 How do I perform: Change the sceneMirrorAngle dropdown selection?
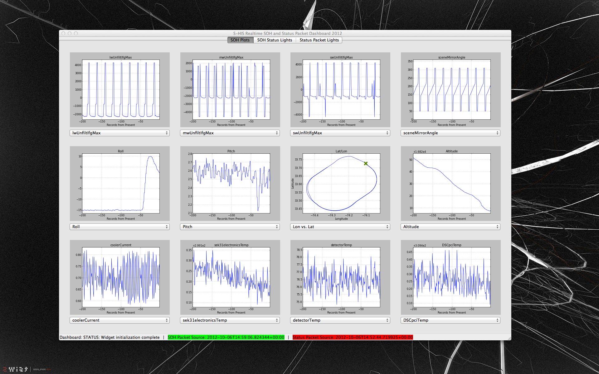click(450, 133)
